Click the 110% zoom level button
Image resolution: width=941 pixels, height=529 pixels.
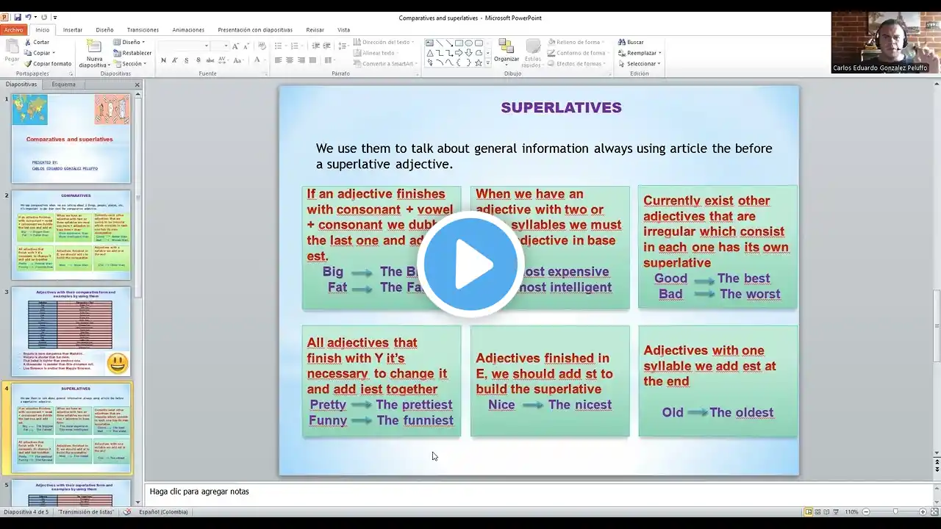[851, 511]
